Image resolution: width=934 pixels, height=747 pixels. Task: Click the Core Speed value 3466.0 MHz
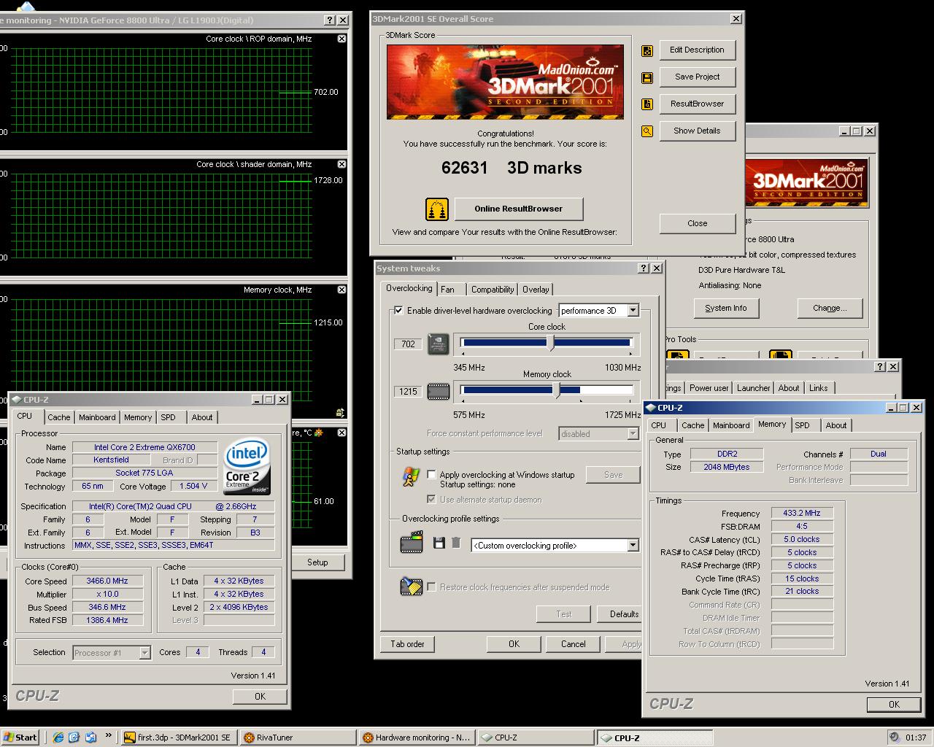pyautogui.click(x=107, y=581)
